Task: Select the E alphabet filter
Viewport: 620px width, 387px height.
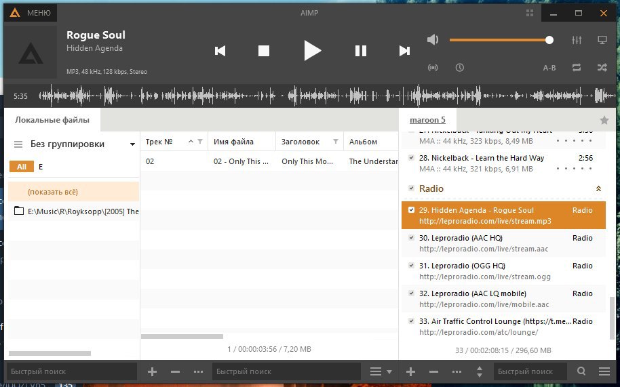Action: tap(40, 167)
